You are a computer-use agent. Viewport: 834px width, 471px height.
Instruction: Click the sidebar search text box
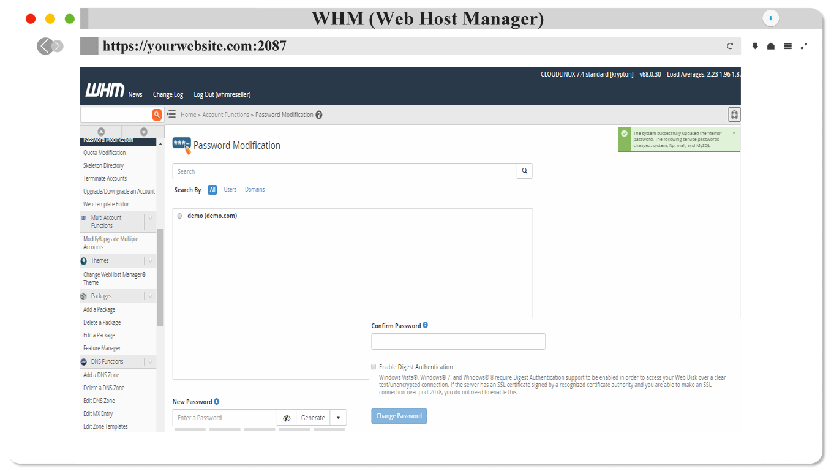(x=116, y=115)
